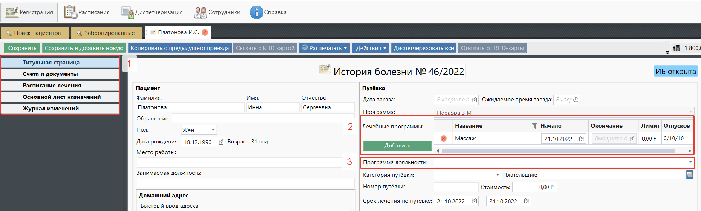Close the Платонова И.С. tab

[205, 32]
